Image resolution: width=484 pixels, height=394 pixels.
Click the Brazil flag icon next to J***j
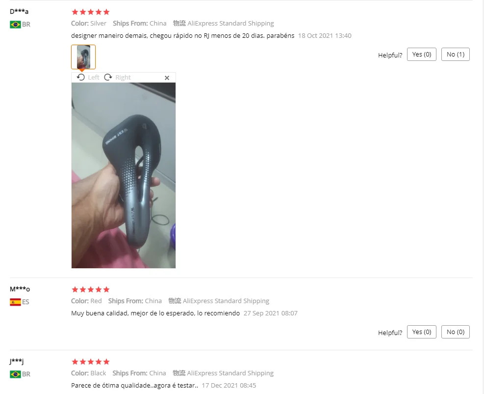tap(15, 374)
